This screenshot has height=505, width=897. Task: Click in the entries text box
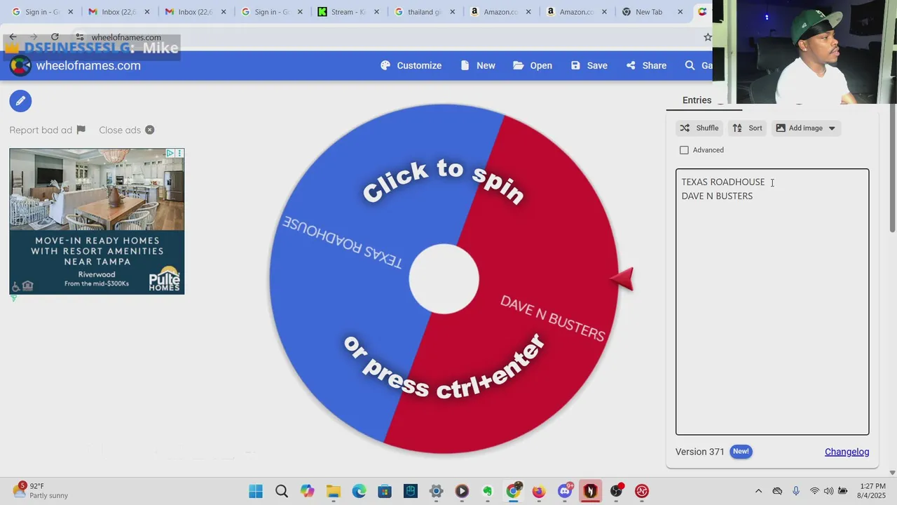tap(772, 302)
